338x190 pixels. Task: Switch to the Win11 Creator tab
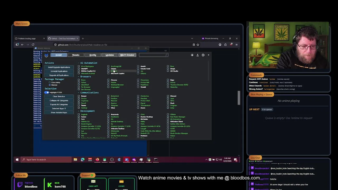[127, 55]
